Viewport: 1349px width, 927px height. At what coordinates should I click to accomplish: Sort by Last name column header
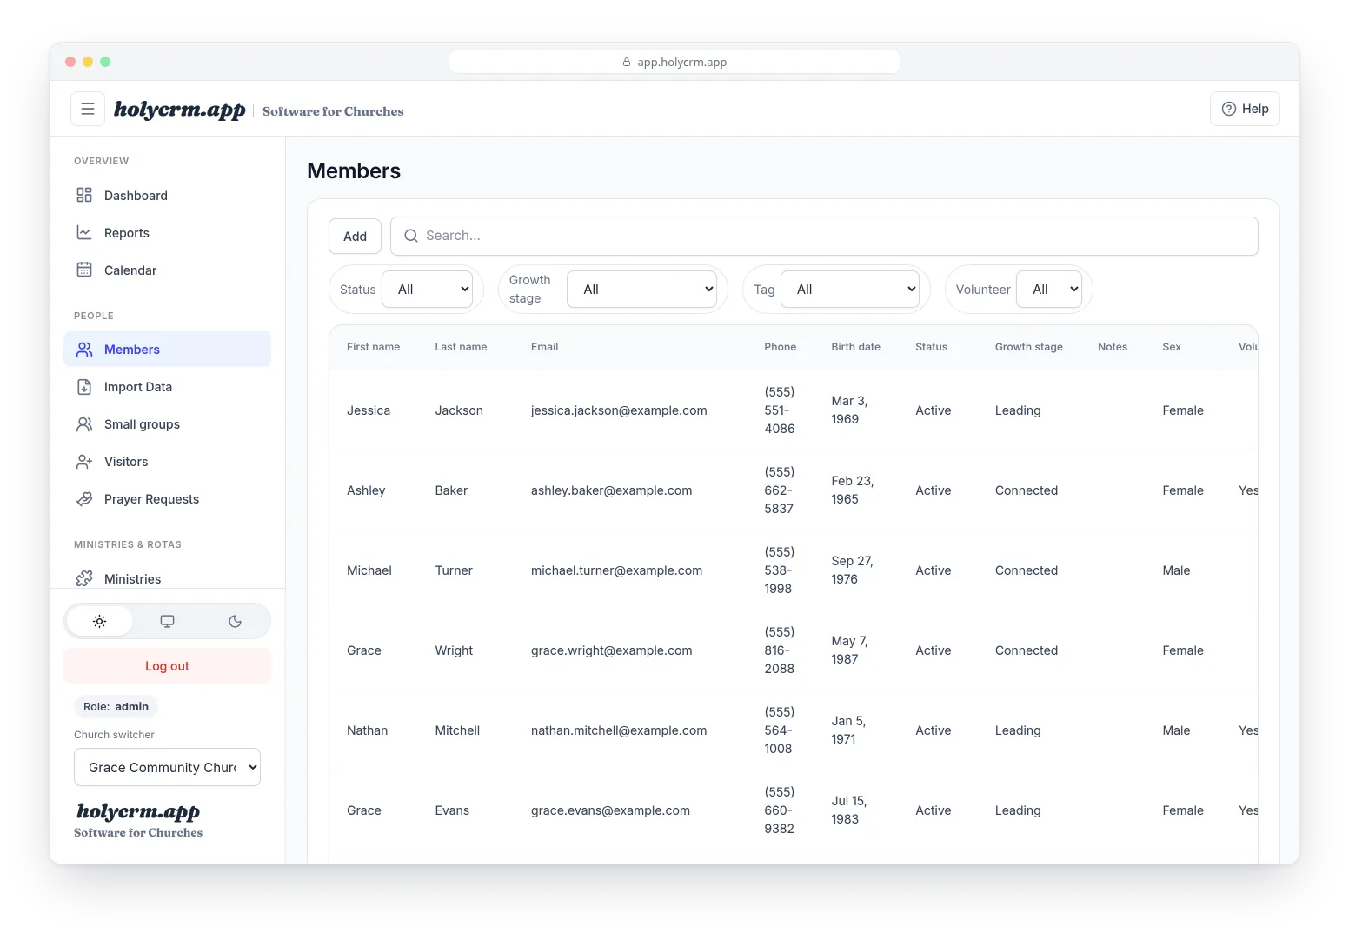coord(461,347)
